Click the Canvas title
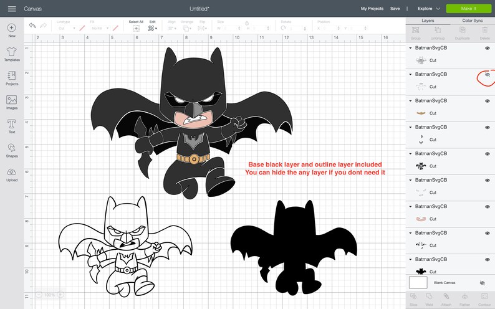 coord(33,9)
